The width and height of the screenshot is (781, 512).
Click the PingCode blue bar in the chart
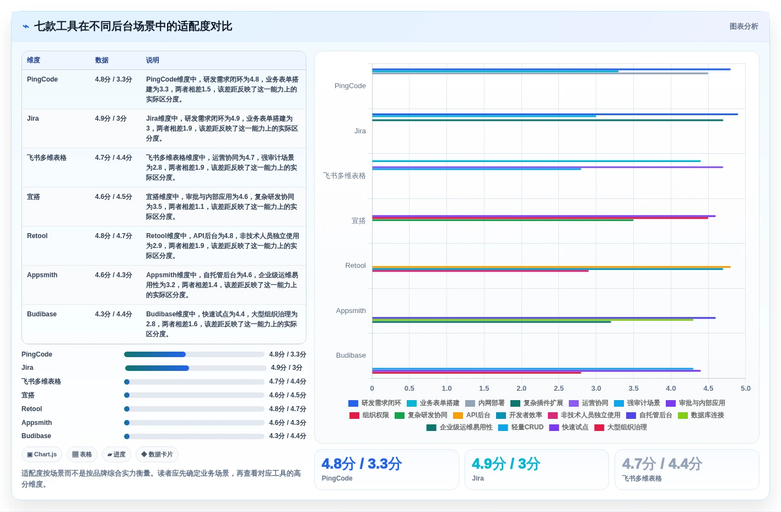pyautogui.click(x=551, y=69)
